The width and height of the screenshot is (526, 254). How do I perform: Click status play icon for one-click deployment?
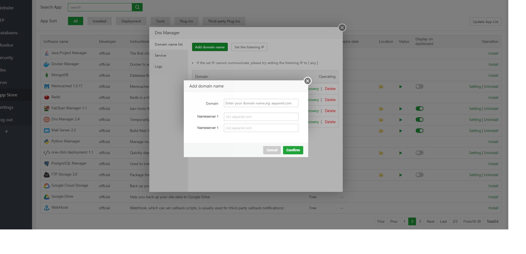click(401, 153)
